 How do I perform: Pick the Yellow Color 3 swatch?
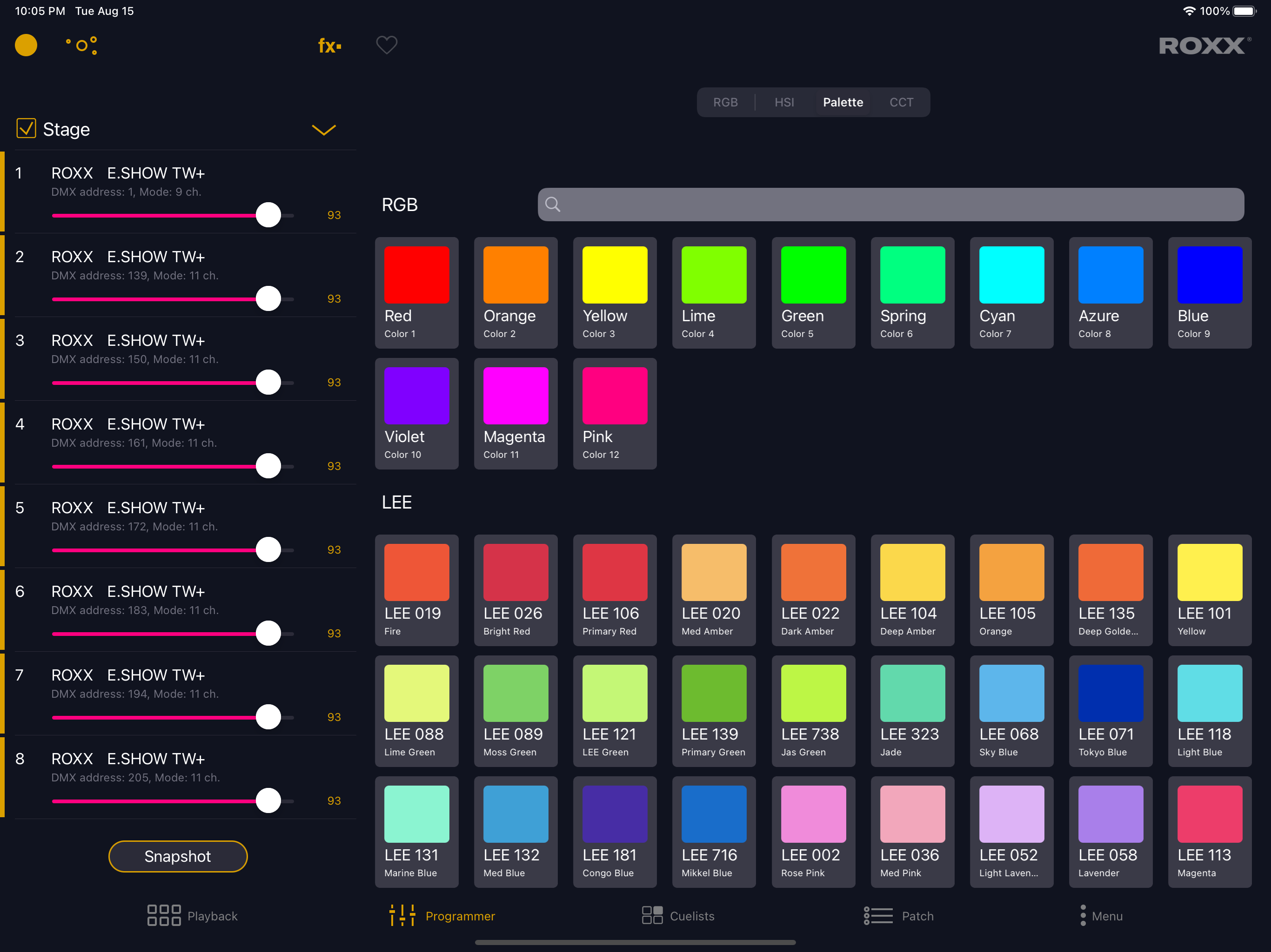(615, 293)
